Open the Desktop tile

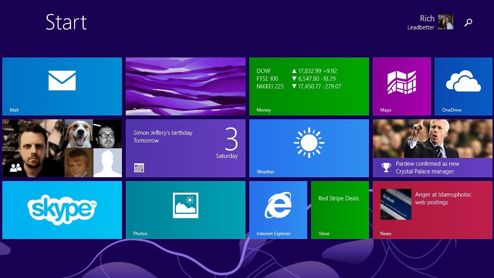pos(185,86)
